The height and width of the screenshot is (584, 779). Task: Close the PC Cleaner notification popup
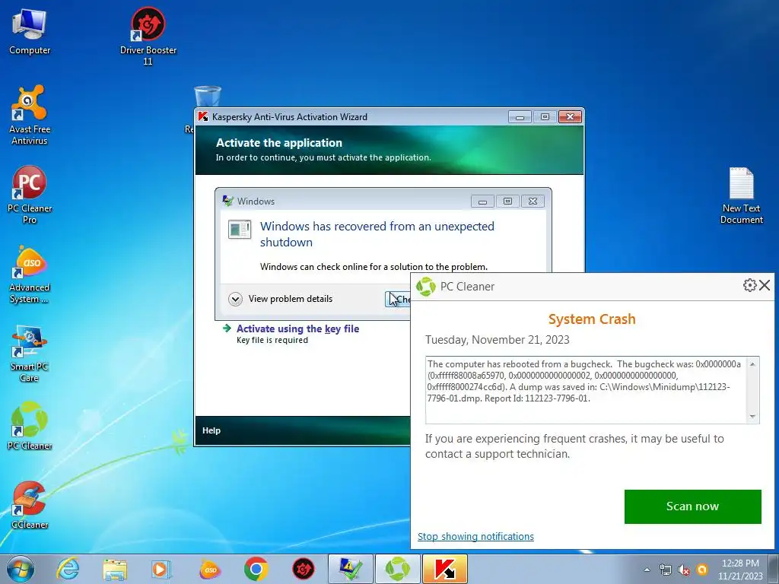coord(765,285)
